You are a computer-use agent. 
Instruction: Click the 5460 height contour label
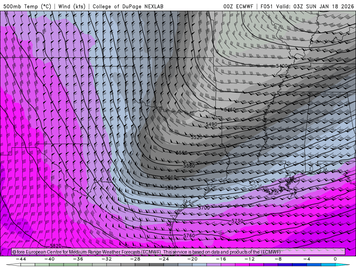click(x=230, y=109)
